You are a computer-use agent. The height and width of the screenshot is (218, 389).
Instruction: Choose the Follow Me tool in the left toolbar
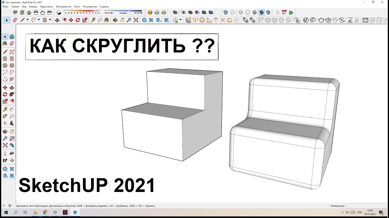tap(12, 94)
